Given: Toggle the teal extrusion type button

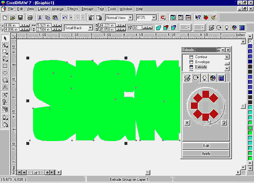Looking at the screenshot, I should [159, 28].
